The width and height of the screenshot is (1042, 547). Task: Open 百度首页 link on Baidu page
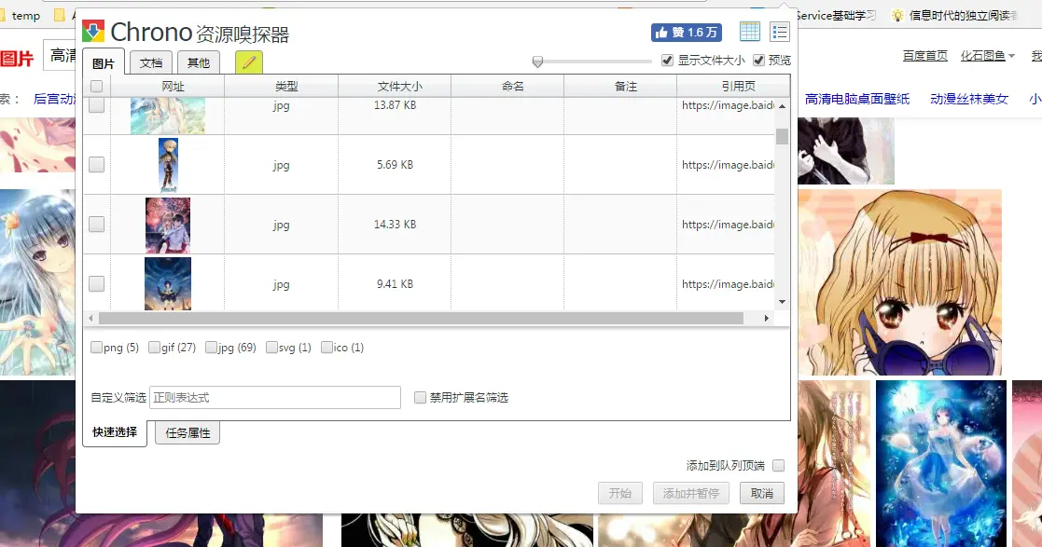925,56
